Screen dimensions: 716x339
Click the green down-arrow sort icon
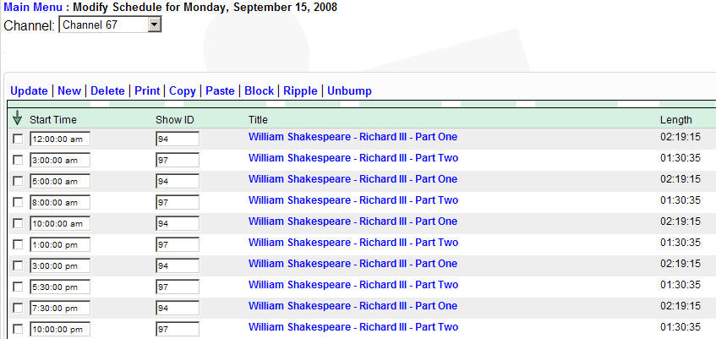point(18,119)
